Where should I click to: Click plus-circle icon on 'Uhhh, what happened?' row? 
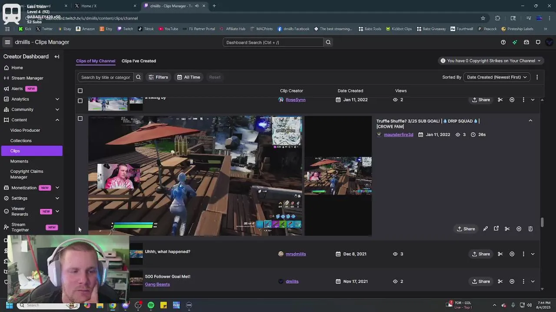pos(512,254)
